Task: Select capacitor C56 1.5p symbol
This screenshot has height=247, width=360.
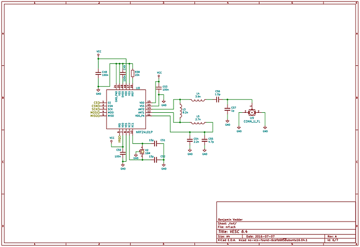Action: (x=218, y=100)
